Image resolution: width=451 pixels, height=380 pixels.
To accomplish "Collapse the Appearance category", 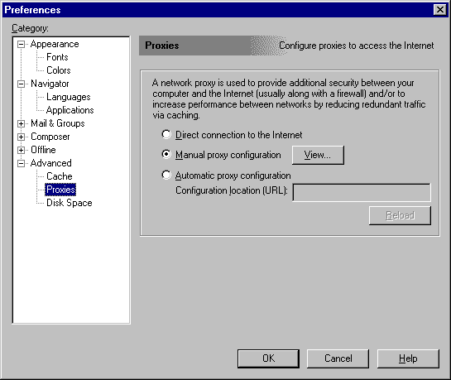I will [x=21, y=45].
